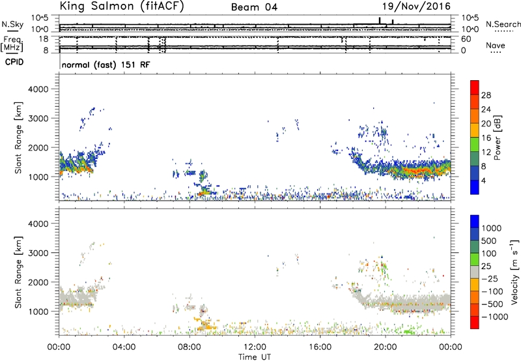
Task: Click the CPID label
Action: tap(14, 62)
